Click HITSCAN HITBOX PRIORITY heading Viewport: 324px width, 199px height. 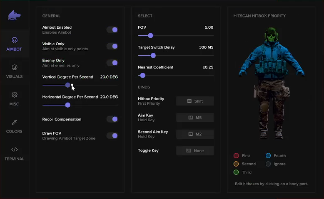click(259, 16)
